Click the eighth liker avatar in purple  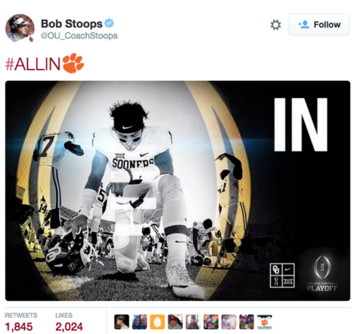246,322
